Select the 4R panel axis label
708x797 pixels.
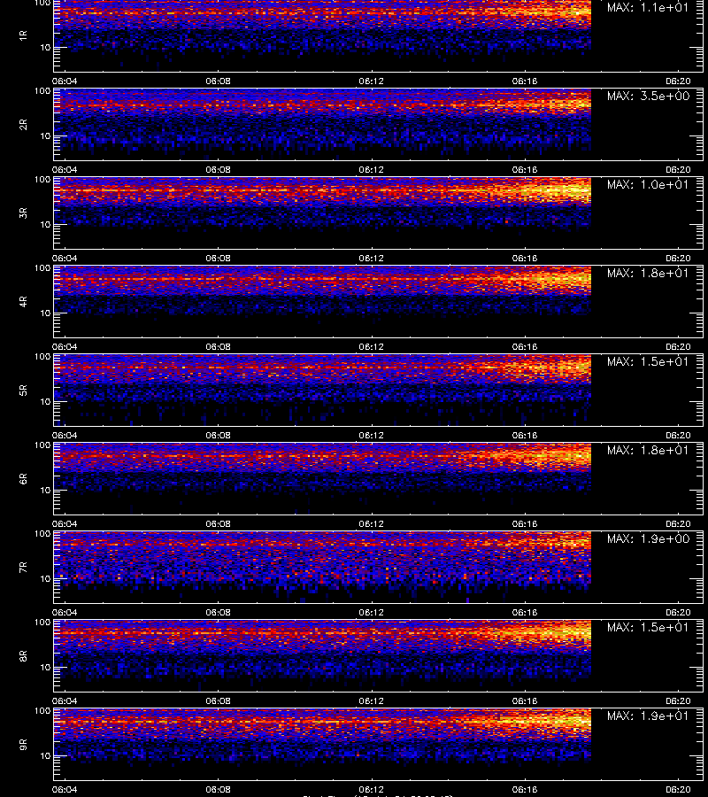coord(23,301)
